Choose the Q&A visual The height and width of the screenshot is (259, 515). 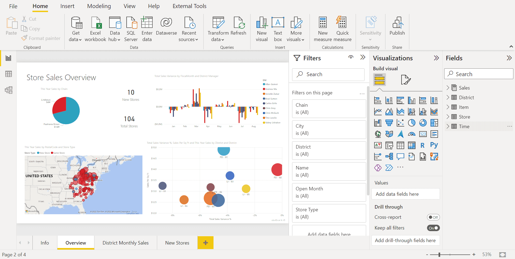pos(400,156)
